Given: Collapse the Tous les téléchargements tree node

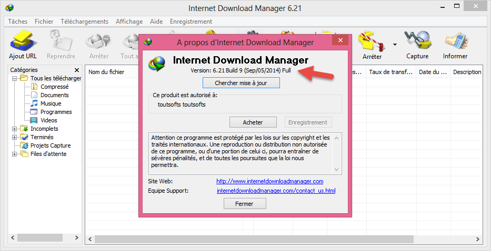Looking at the screenshot, I should click(14, 78).
